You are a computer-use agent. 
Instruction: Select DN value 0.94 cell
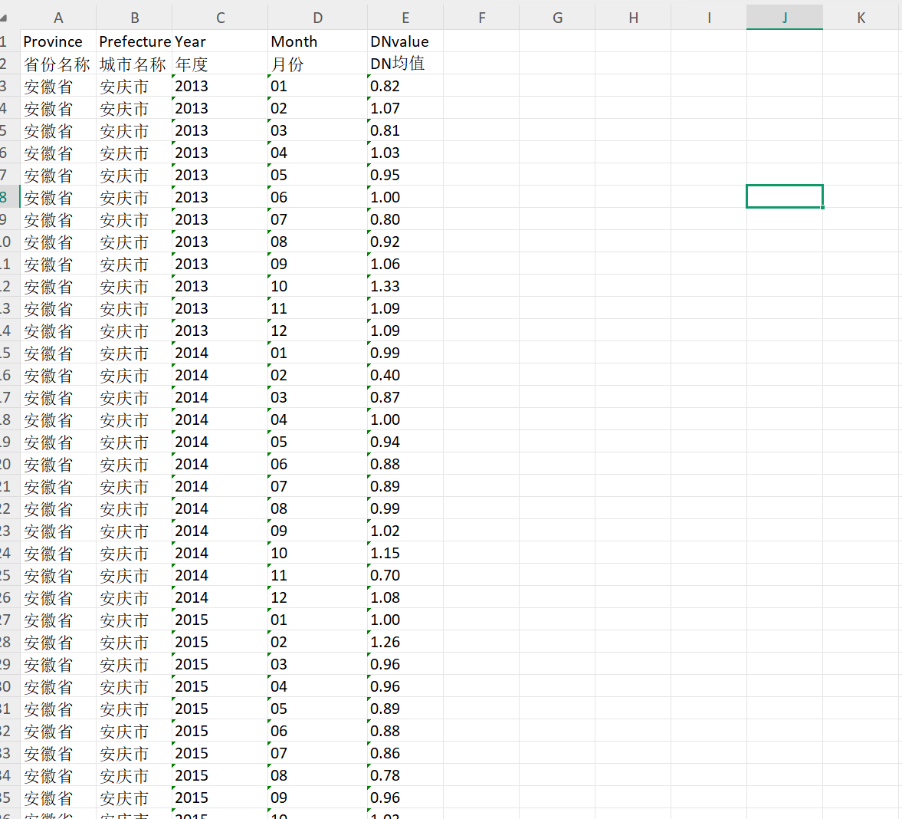pyautogui.click(x=405, y=442)
